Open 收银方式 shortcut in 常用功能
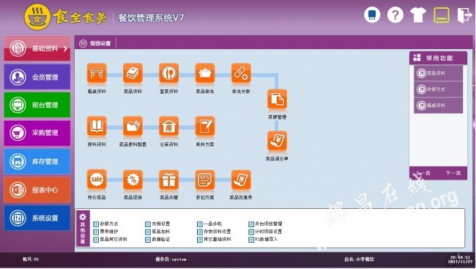 point(438,89)
